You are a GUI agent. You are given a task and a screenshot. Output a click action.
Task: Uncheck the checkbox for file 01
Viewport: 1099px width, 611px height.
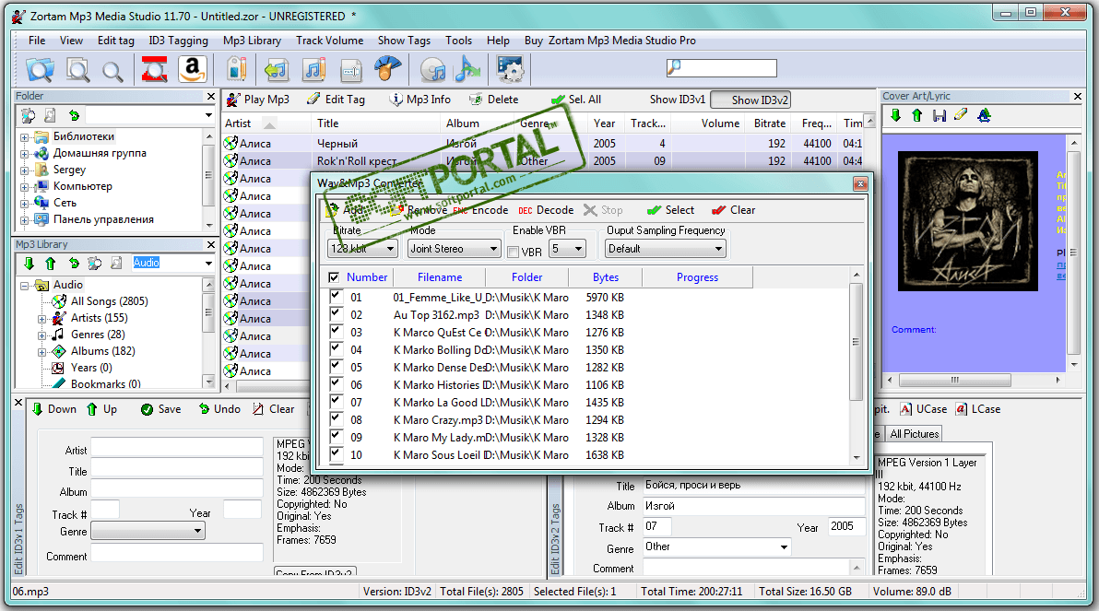[335, 297]
